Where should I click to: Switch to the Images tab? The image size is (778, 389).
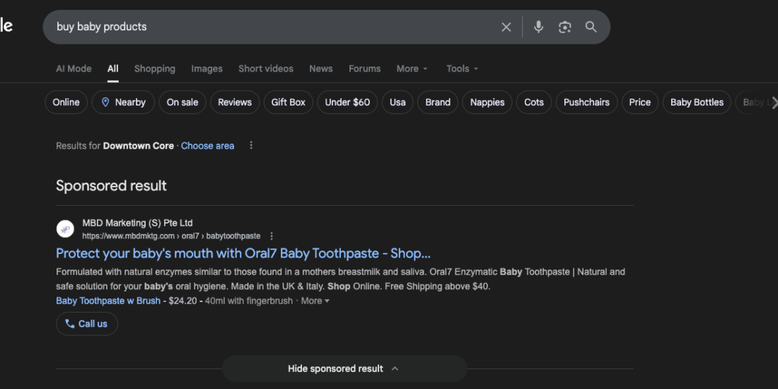pyautogui.click(x=207, y=69)
